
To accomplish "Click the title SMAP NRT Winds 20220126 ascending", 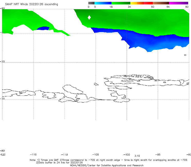I will pyautogui.click(x=31, y=4).
